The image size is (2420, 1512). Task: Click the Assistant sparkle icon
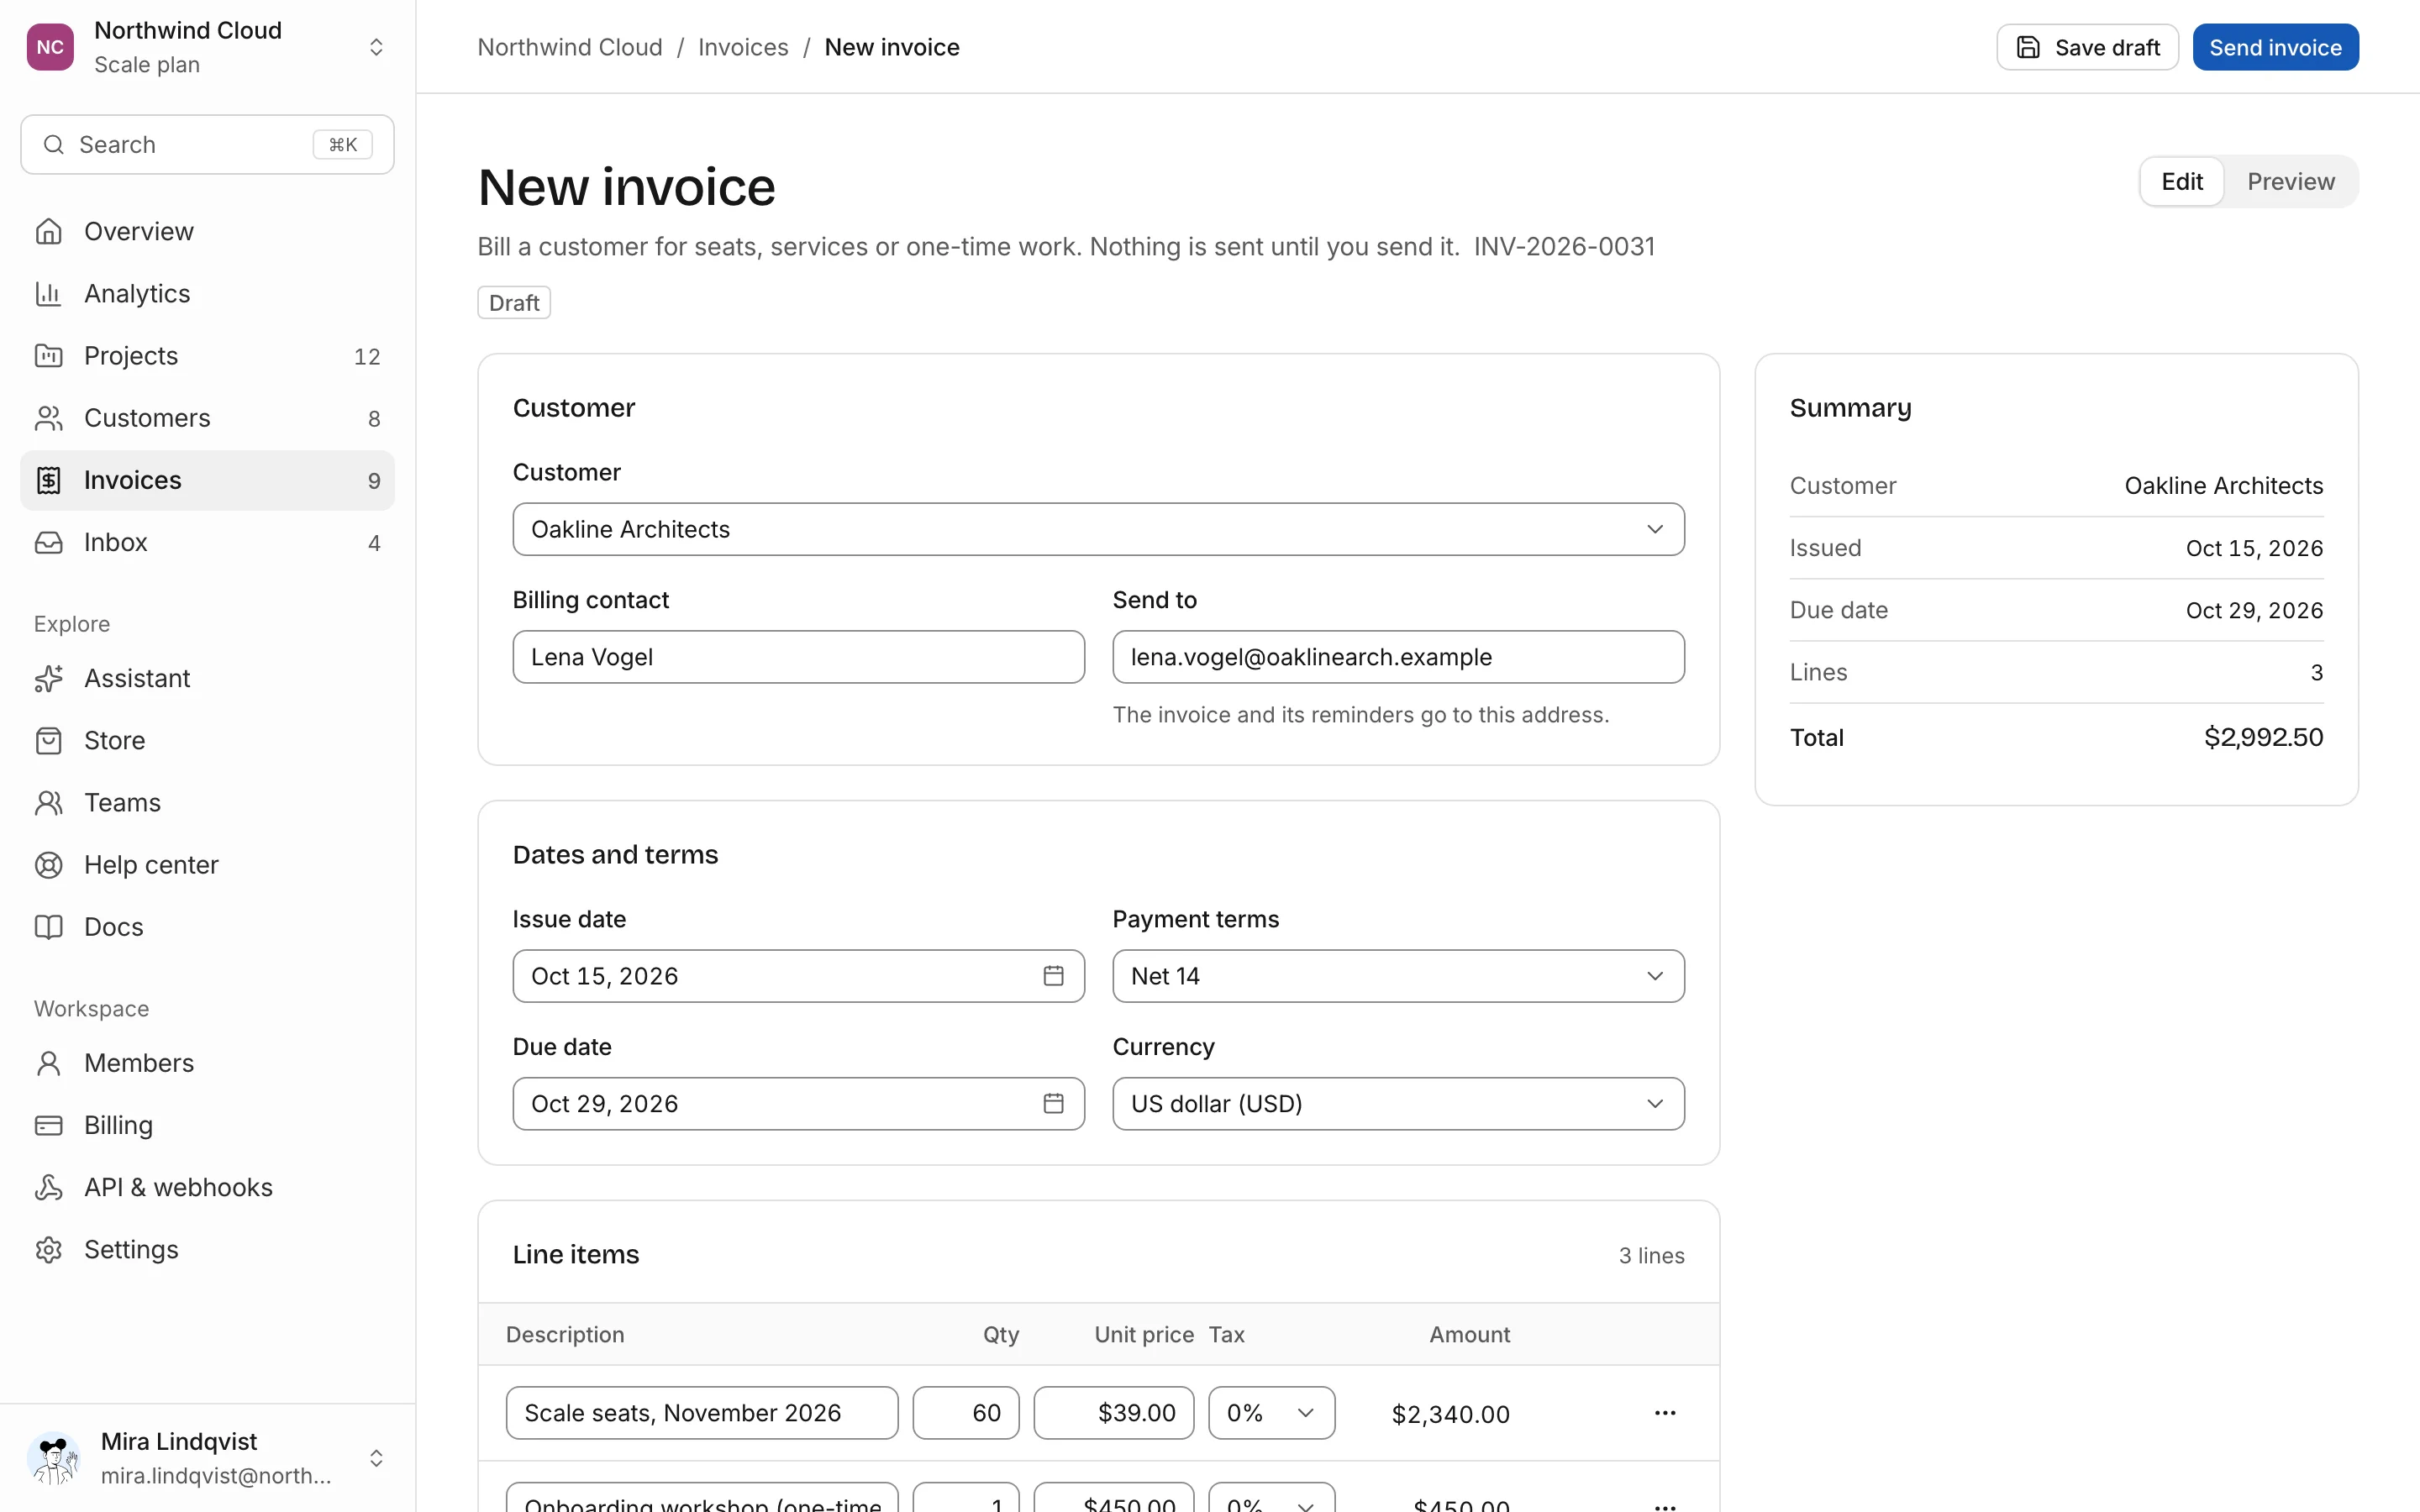pyautogui.click(x=48, y=678)
